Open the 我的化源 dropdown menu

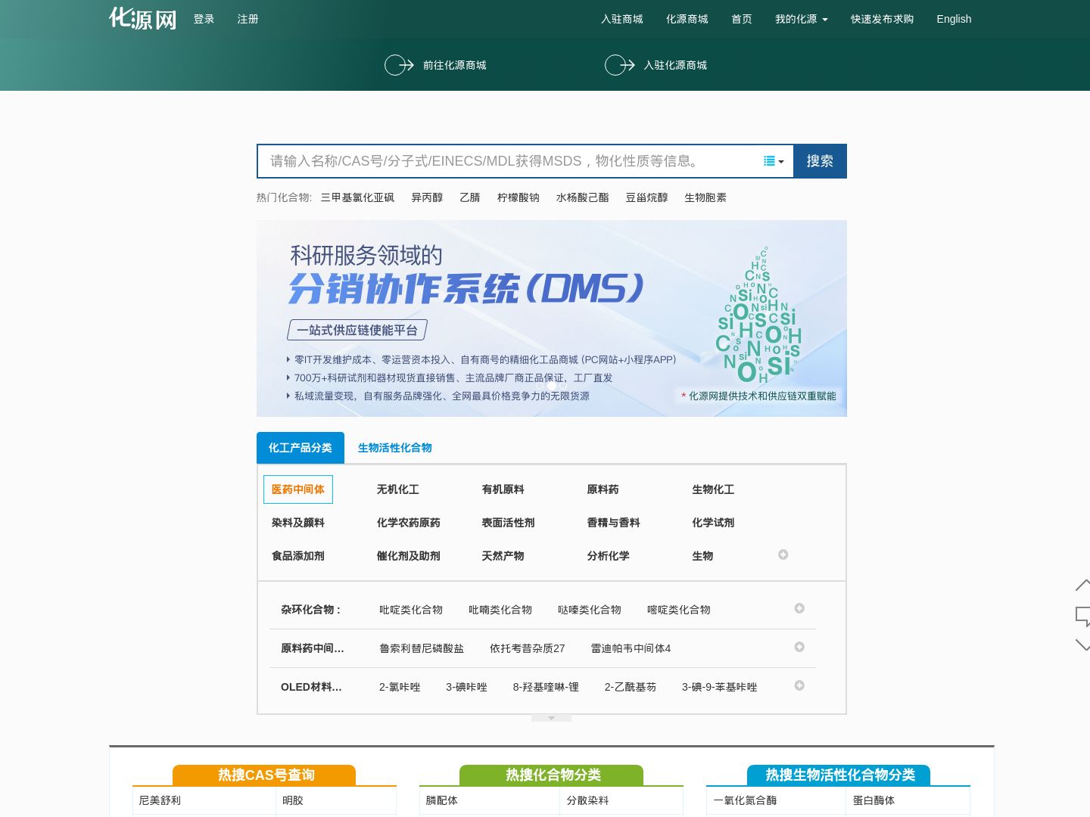[x=802, y=19]
